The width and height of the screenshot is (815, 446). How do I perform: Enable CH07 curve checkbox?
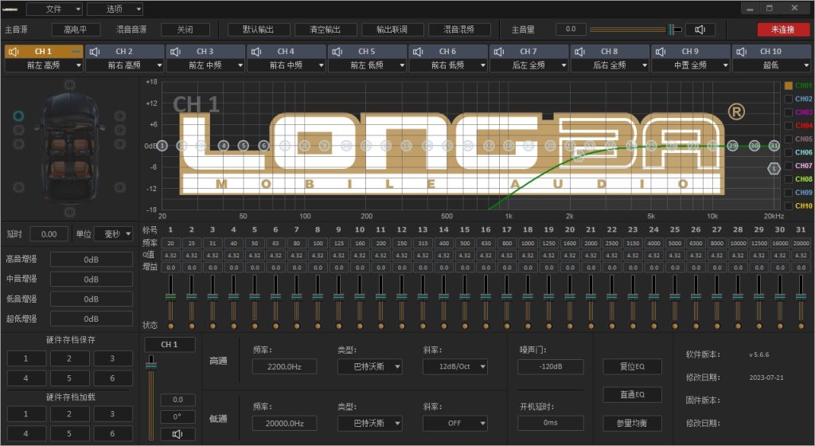click(789, 166)
